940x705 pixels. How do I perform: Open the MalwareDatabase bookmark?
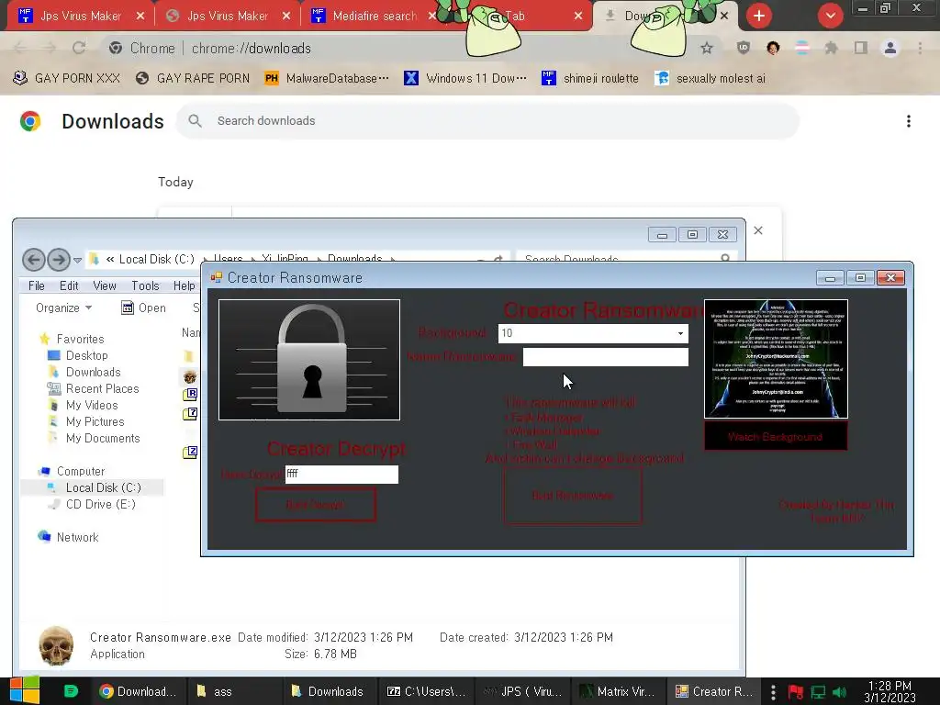point(328,78)
